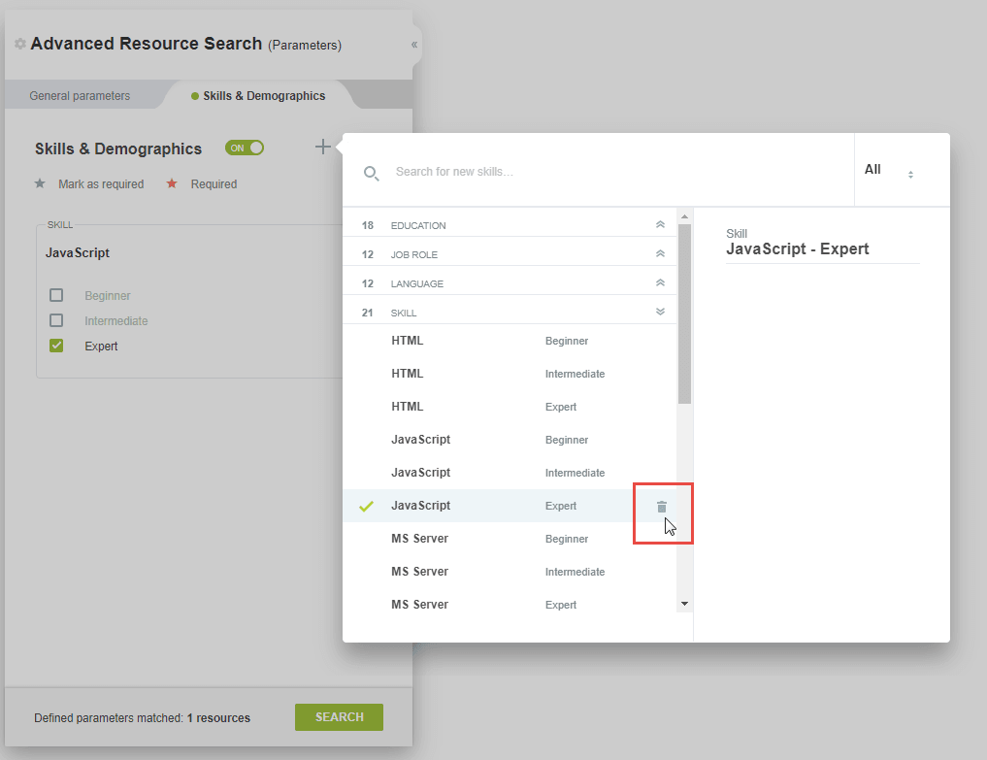Viewport: 987px width, 760px height.
Task: Click the red Required star icon
Action: click(x=172, y=183)
